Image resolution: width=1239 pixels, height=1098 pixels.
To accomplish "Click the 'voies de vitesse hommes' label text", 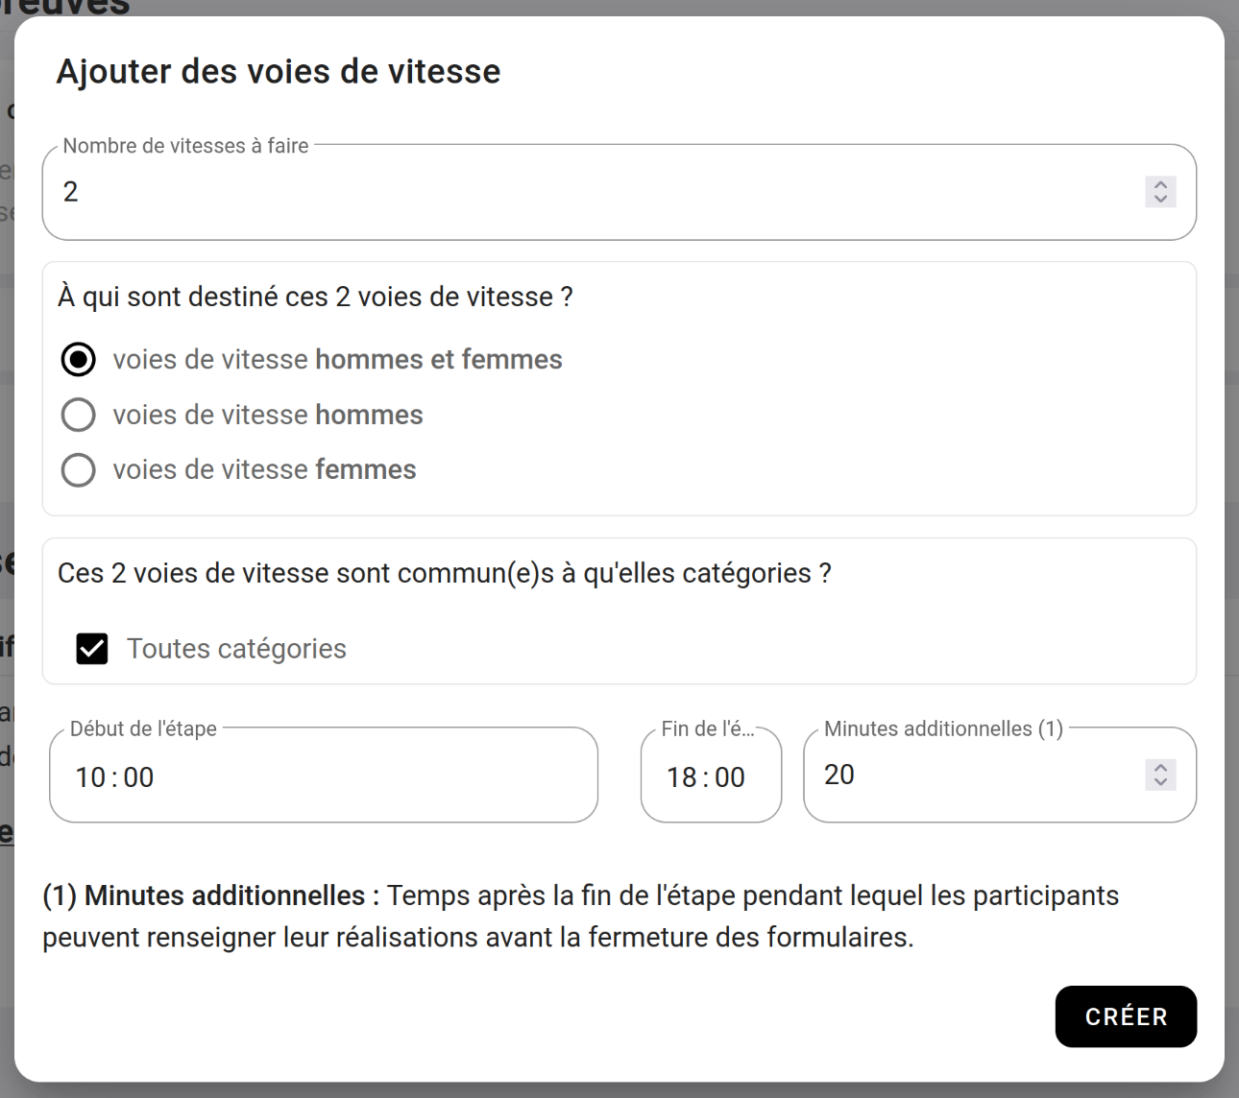I will pyautogui.click(x=267, y=415).
